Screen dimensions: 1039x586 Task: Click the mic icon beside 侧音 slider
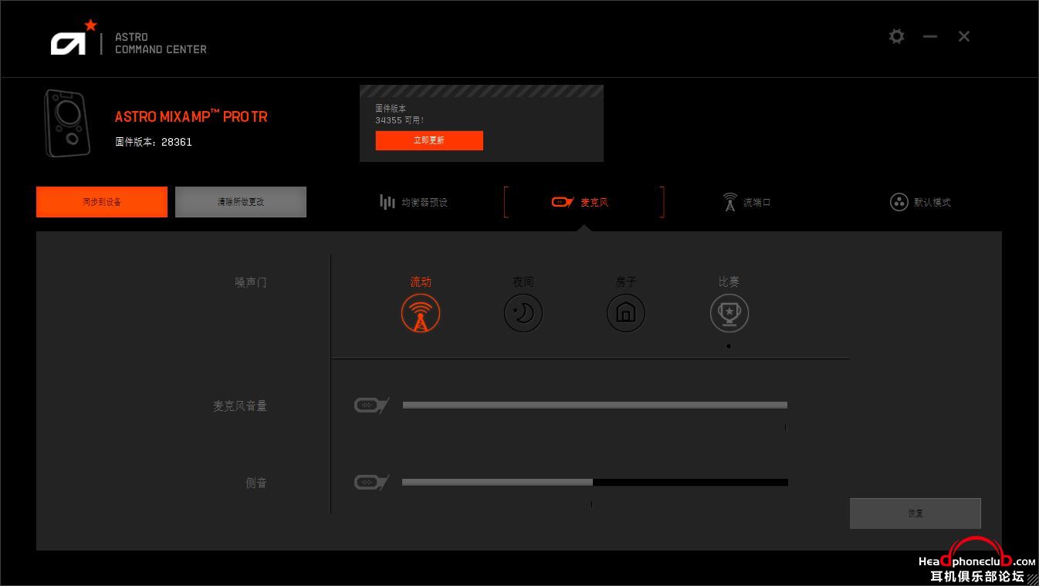[x=372, y=482]
